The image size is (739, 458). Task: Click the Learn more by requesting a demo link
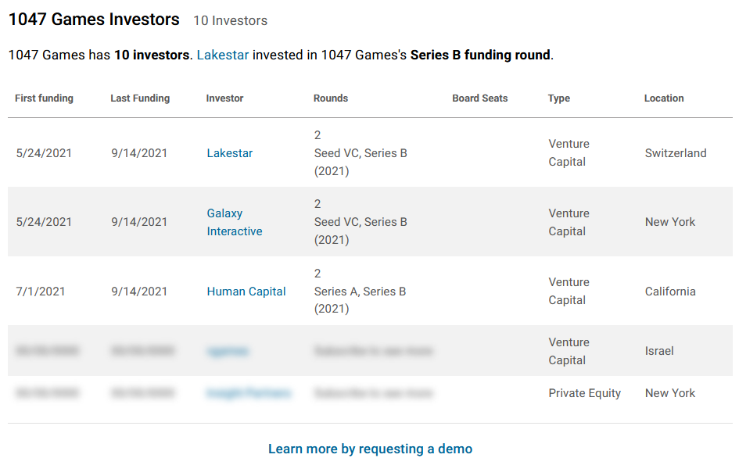tap(370, 449)
